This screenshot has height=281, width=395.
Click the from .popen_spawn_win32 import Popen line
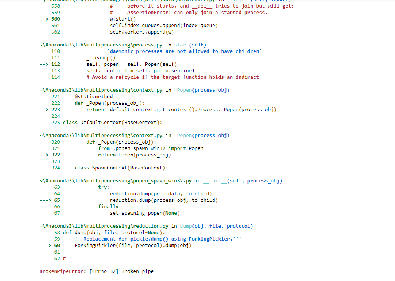click(151, 148)
